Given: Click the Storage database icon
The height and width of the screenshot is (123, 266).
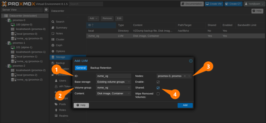Looking at the screenshot, I should point(53,57).
